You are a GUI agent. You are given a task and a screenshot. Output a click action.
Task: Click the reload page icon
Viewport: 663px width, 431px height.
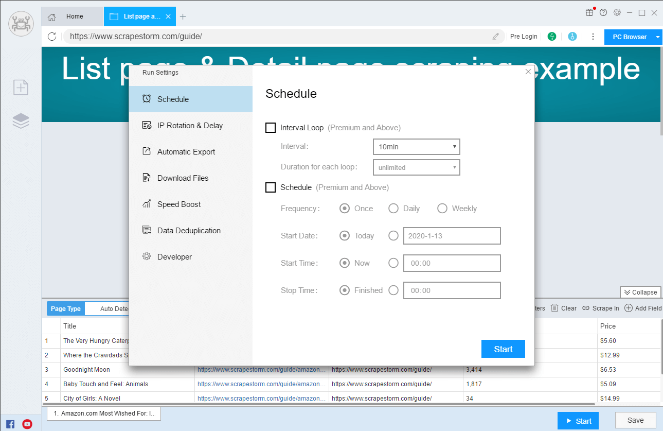(x=51, y=37)
